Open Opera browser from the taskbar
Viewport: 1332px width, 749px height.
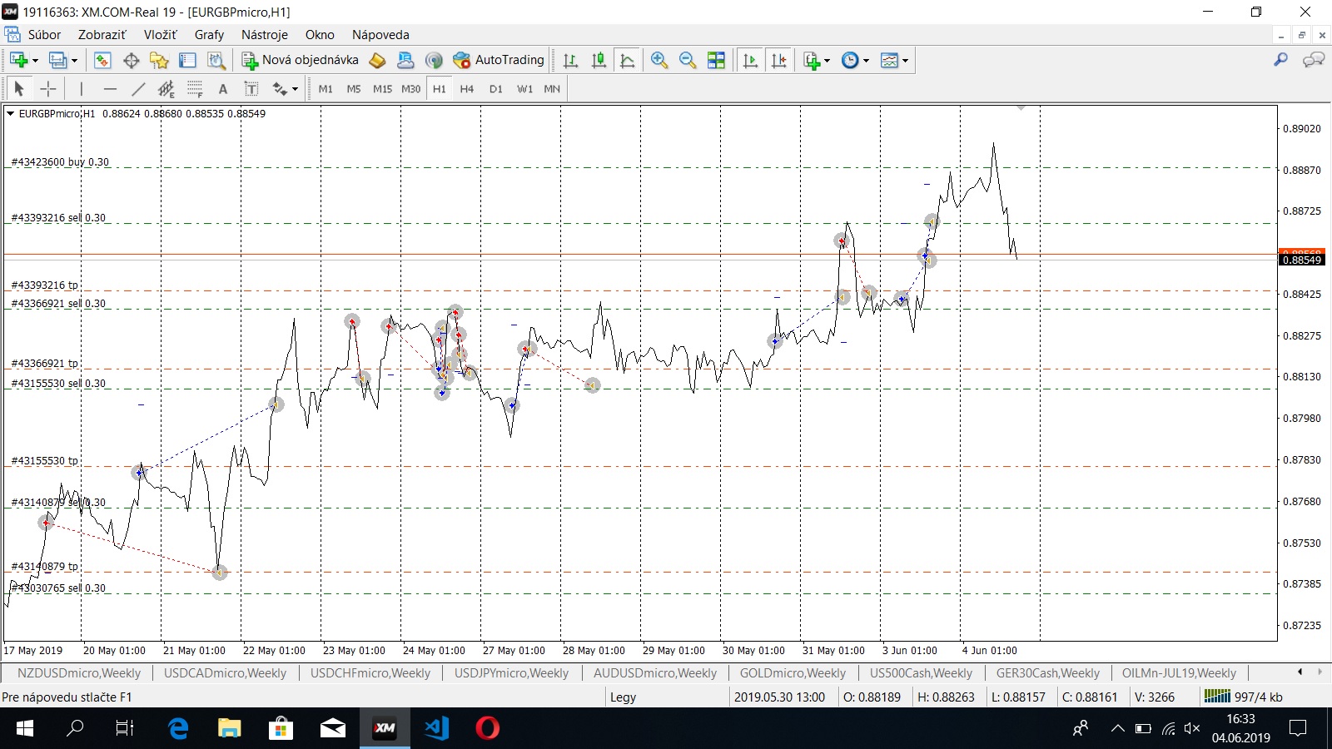(x=487, y=728)
